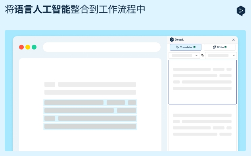Click the DeepL hexagon icon in panel header

point(172,40)
